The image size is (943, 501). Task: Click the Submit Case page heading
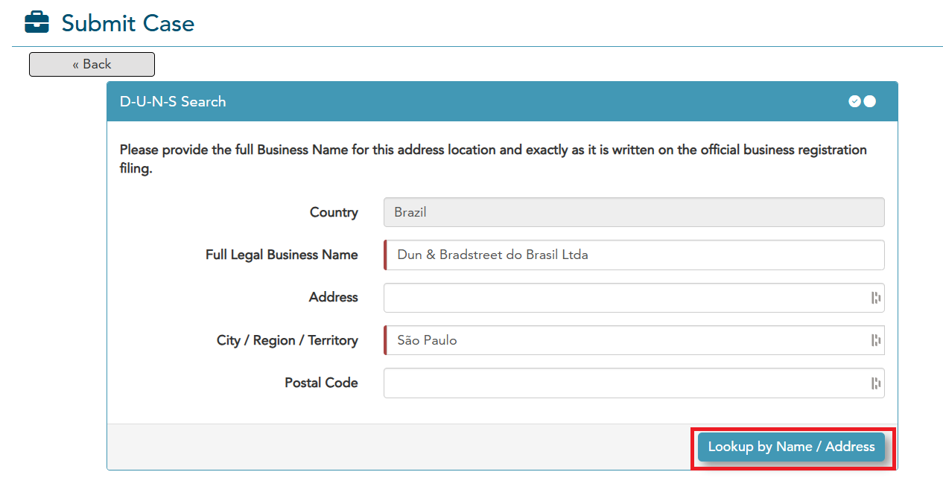tap(127, 23)
